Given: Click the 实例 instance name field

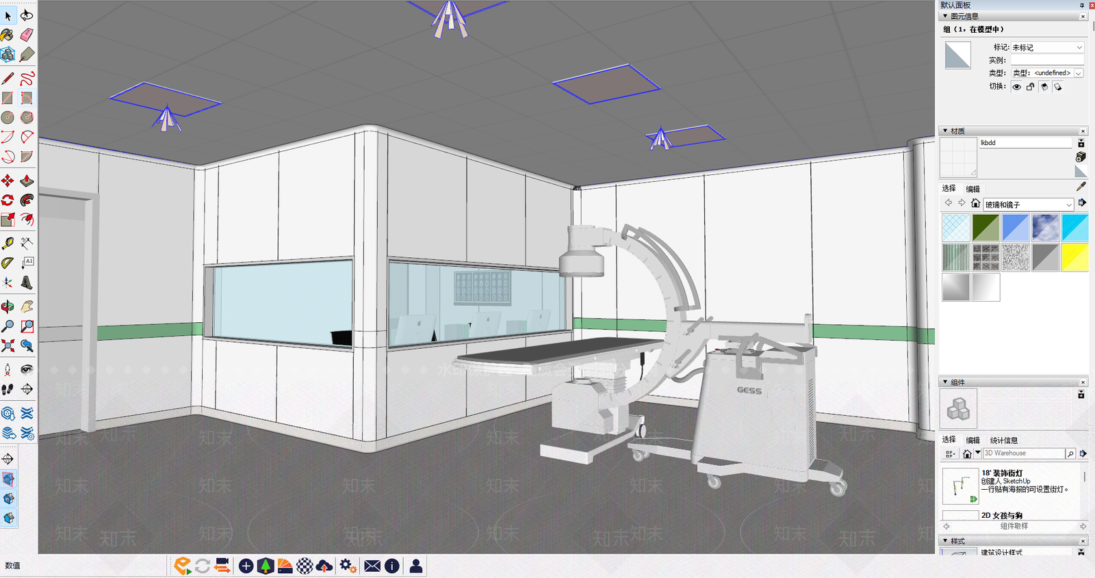Looking at the screenshot, I should tap(1047, 60).
